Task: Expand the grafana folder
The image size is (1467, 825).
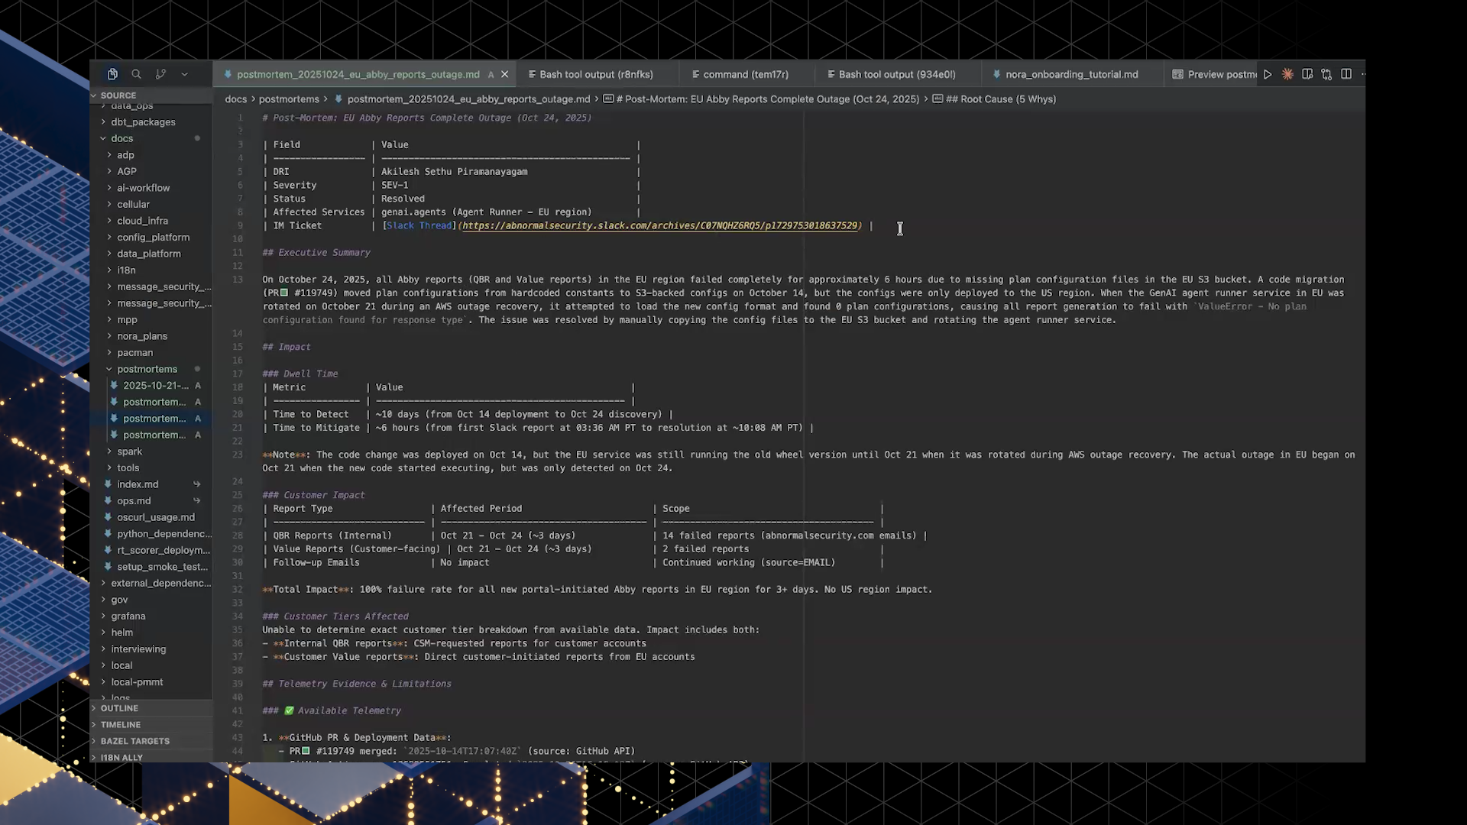Action: 128,616
